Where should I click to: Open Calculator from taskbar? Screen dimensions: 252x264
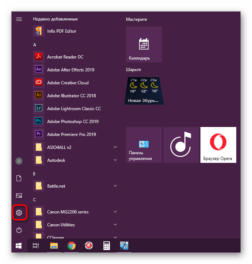click(107, 246)
